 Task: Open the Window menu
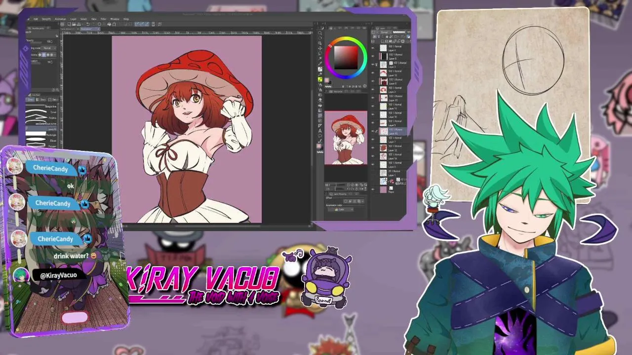[115, 19]
